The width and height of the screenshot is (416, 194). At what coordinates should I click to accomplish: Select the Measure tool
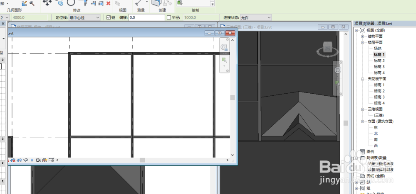139,2
